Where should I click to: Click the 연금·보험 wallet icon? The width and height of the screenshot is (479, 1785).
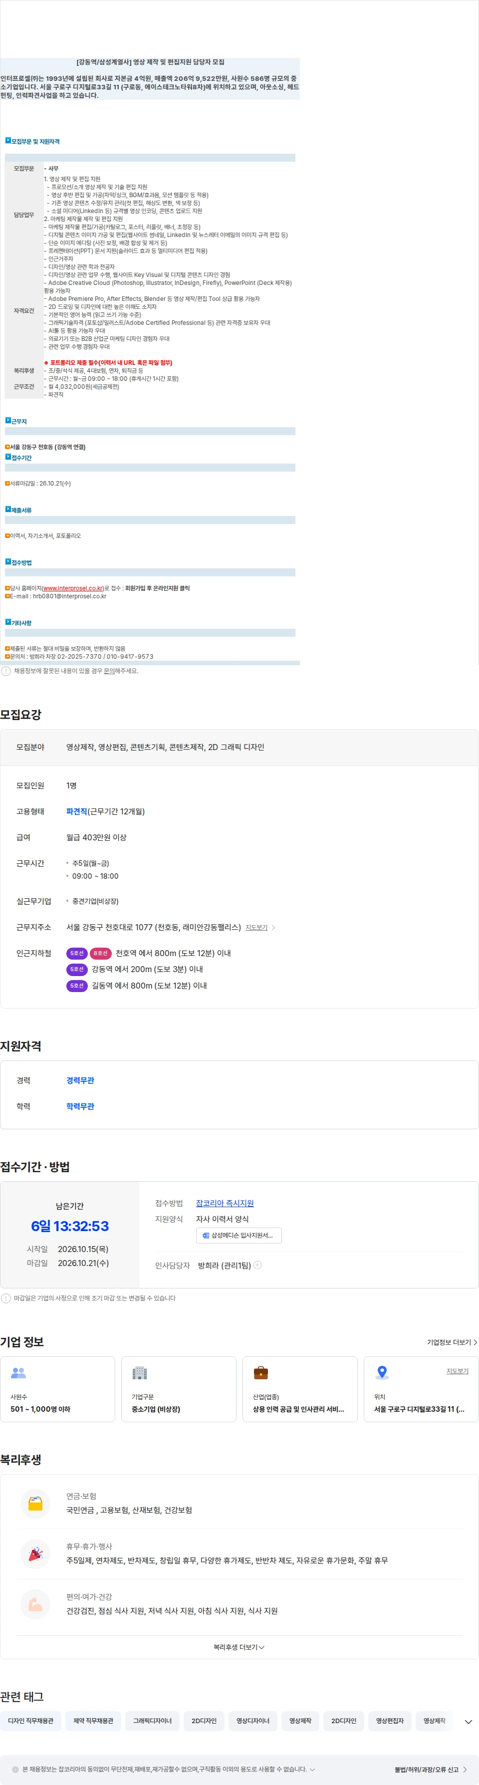[x=35, y=1503]
